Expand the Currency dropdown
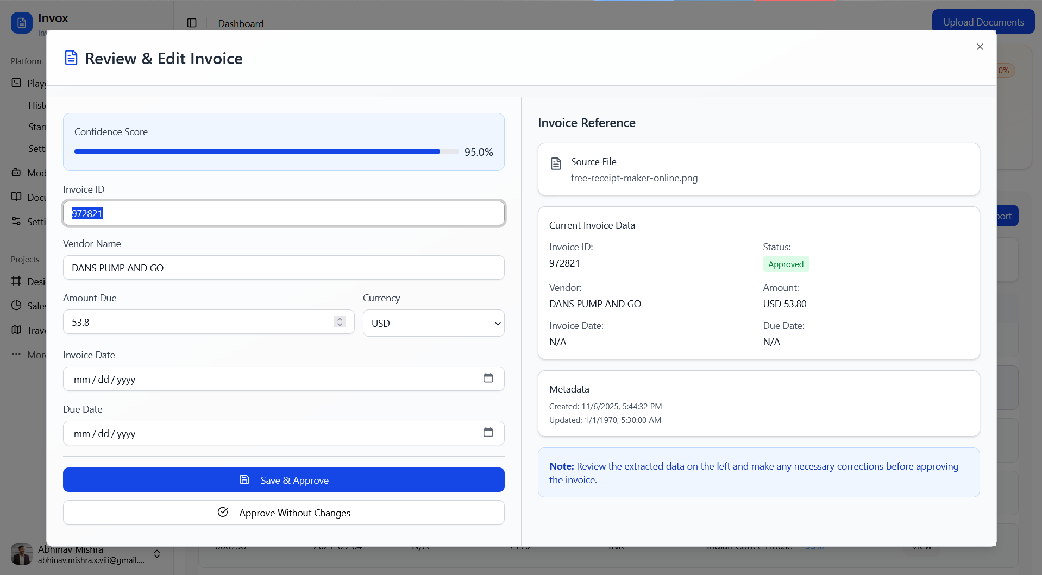The width and height of the screenshot is (1042, 575). (x=433, y=323)
